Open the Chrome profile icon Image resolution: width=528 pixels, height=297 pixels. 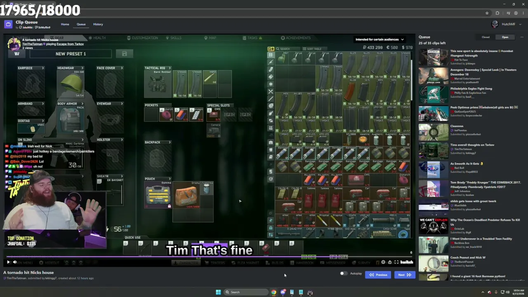pos(516,13)
